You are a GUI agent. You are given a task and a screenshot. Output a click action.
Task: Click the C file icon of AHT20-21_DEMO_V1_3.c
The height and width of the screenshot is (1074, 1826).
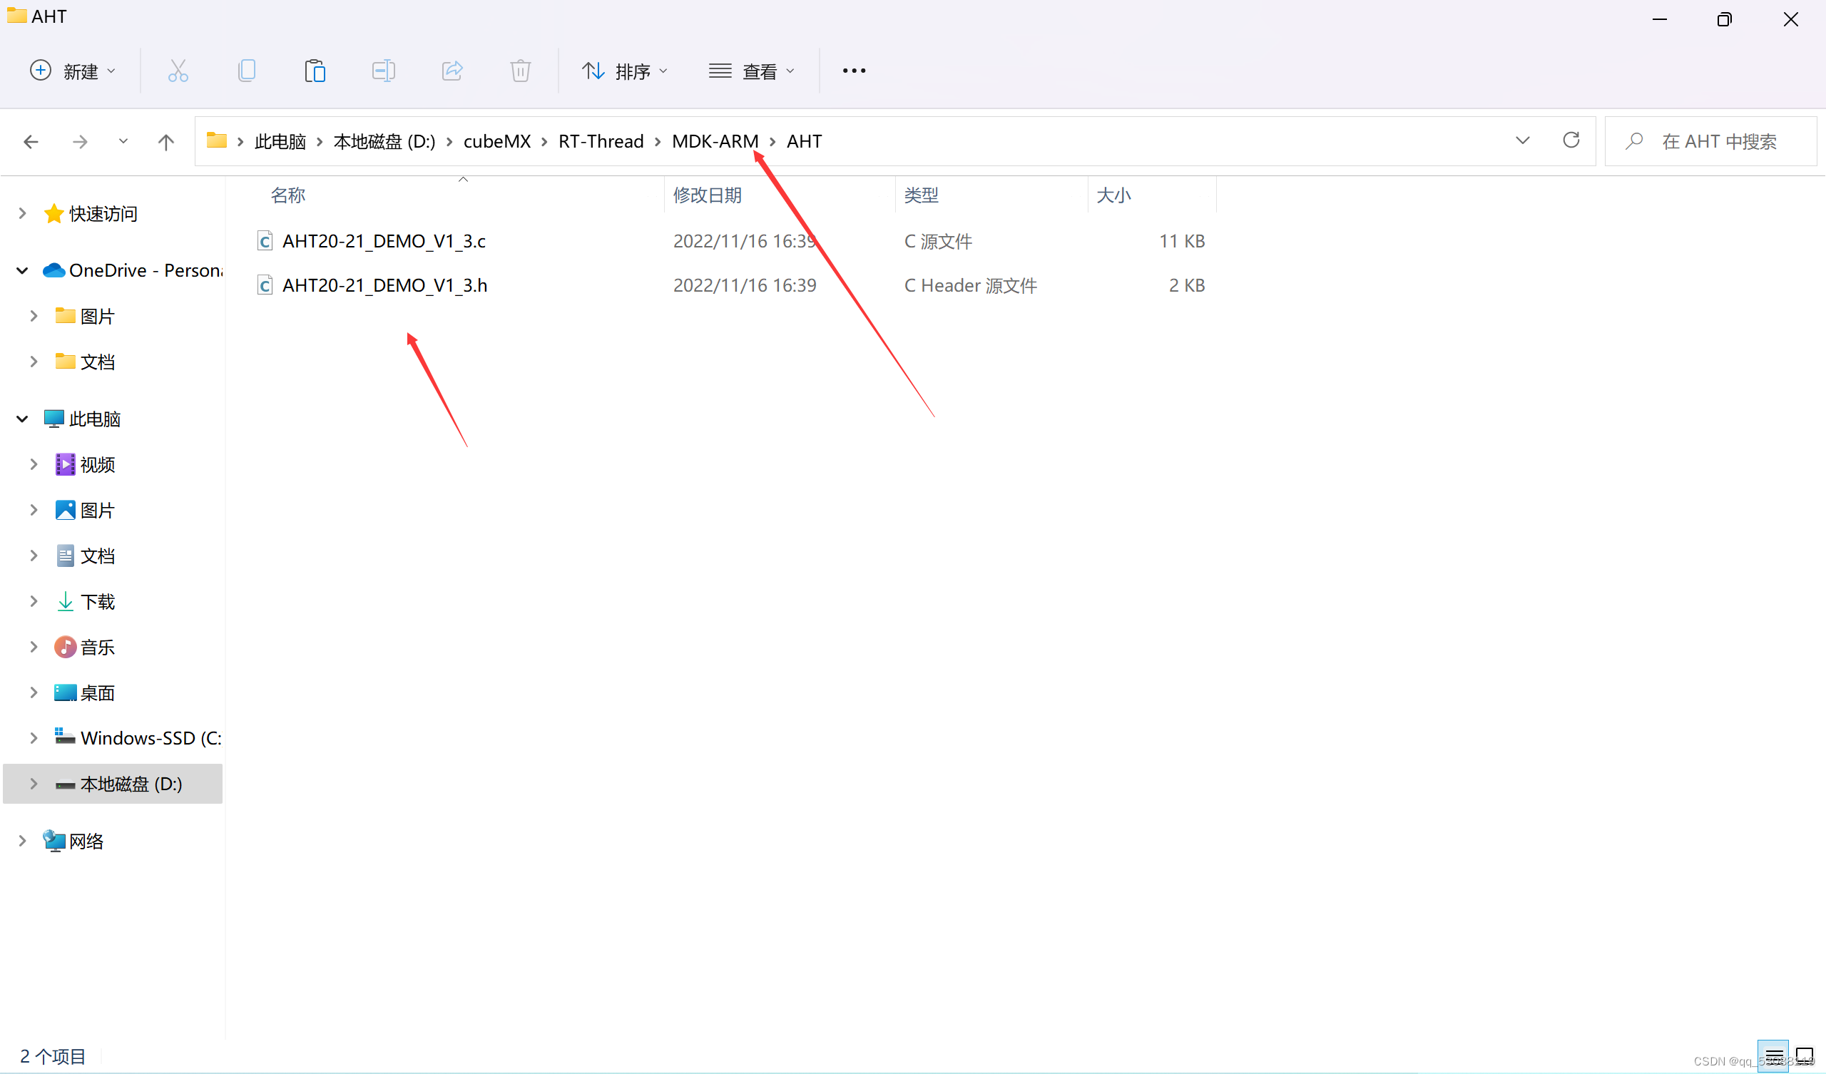(x=265, y=240)
